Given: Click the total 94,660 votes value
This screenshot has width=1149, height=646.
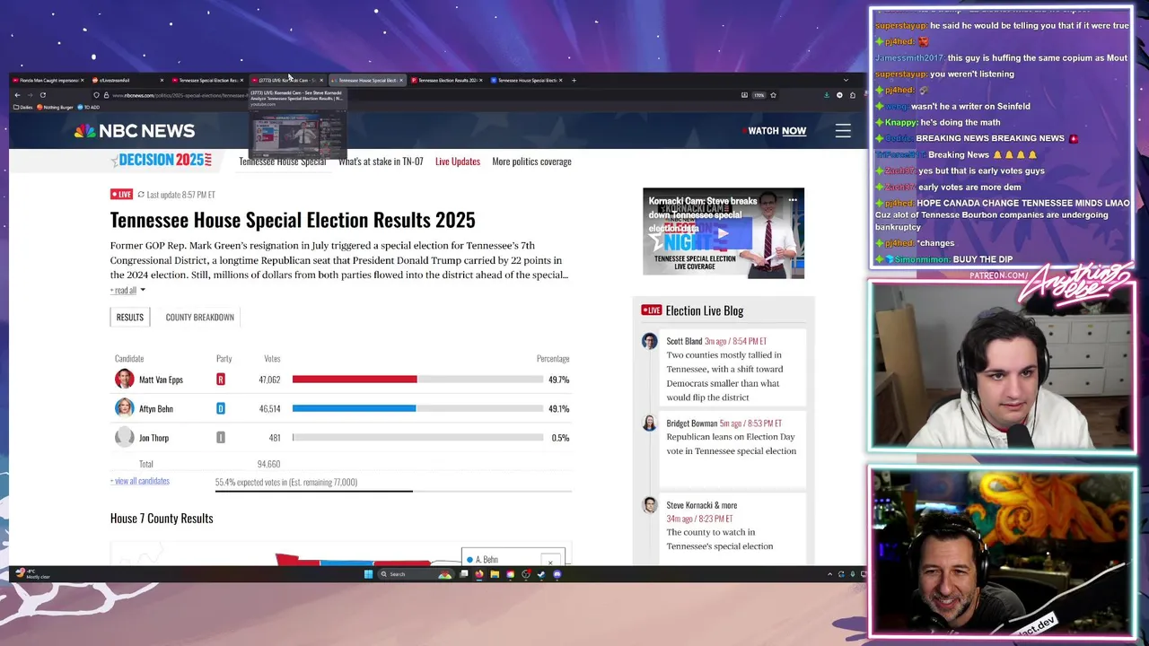Looking at the screenshot, I should tap(268, 464).
